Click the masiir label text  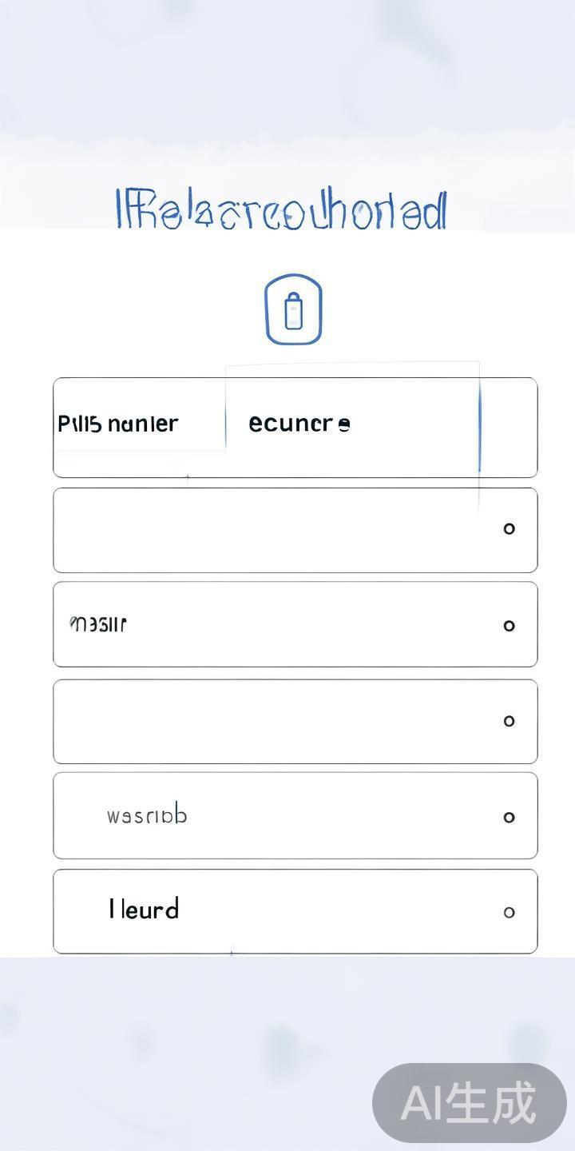(99, 623)
